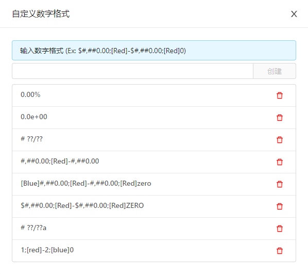
Task: Remove the [Blue] zero format entry
Action: tap(280, 184)
